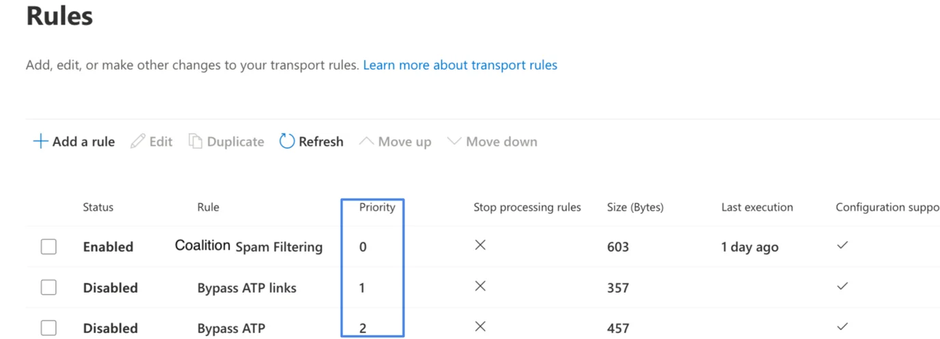
Task: Click the Rule column header
Action: tap(208, 207)
